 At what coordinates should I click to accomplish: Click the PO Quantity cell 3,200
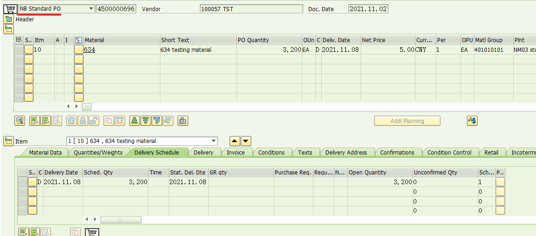click(x=269, y=50)
